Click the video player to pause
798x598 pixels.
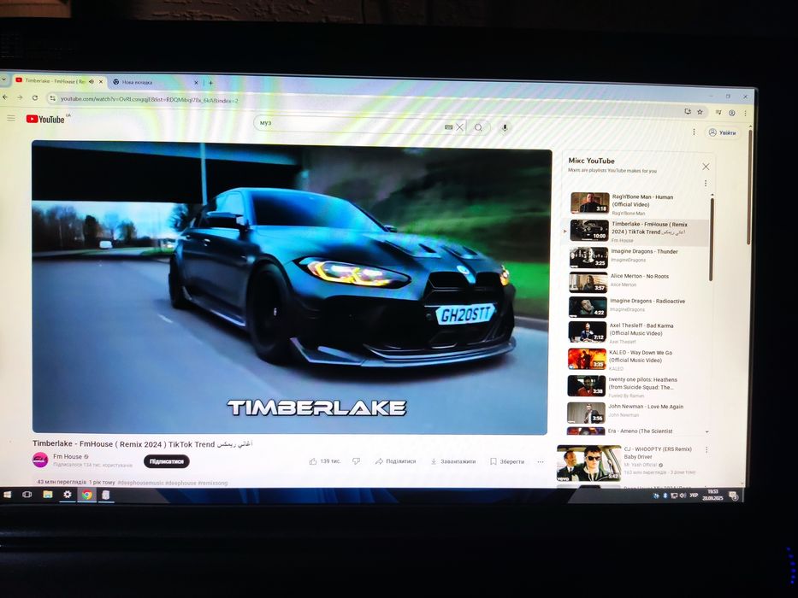point(291,287)
